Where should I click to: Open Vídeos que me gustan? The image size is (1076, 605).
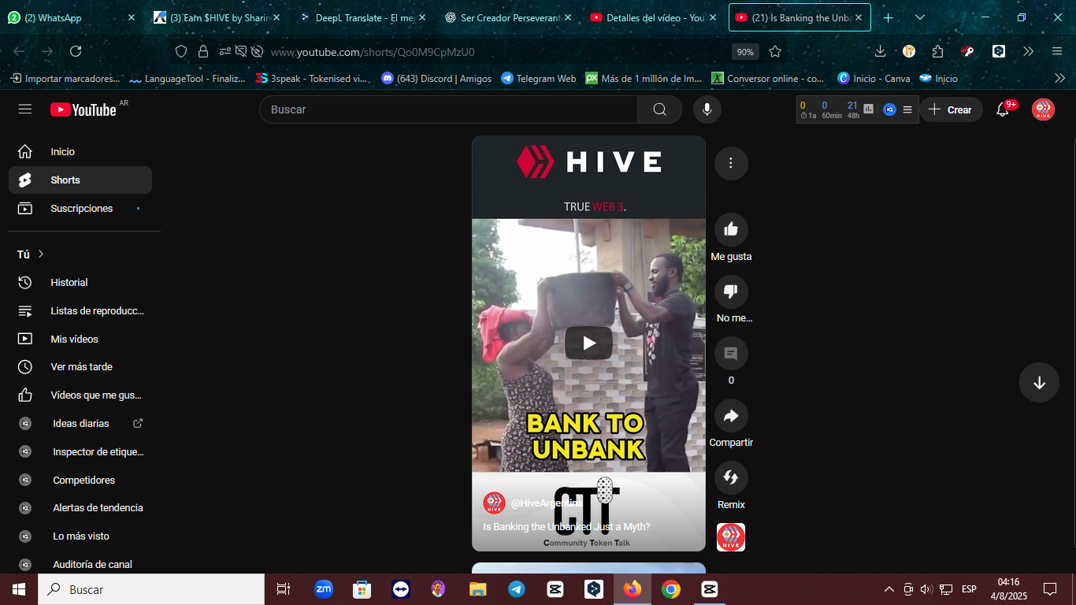pos(80,395)
